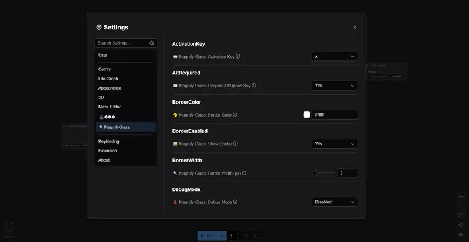
Task: Click the zoom in plus icon on canvas
Action: 461,196
